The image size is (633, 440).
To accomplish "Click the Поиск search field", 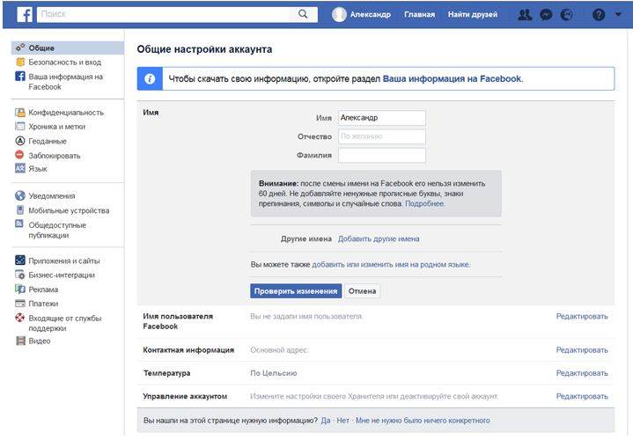I will click(164, 15).
